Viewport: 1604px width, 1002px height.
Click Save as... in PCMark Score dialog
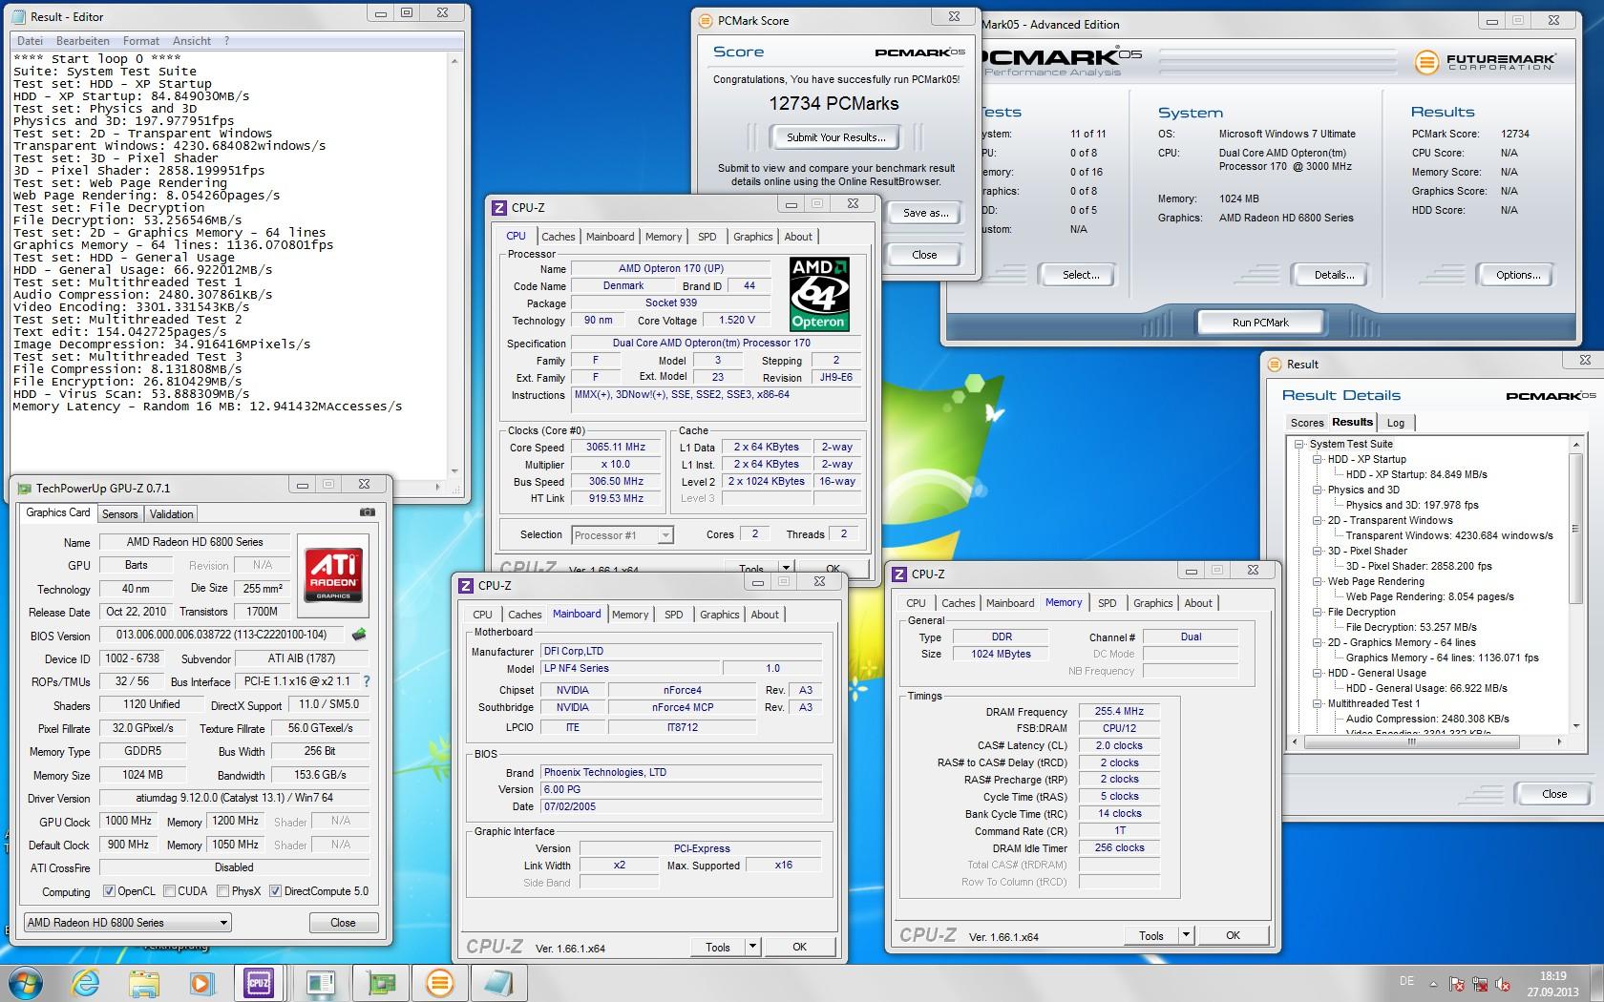pyautogui.click(x=925, y=213)
